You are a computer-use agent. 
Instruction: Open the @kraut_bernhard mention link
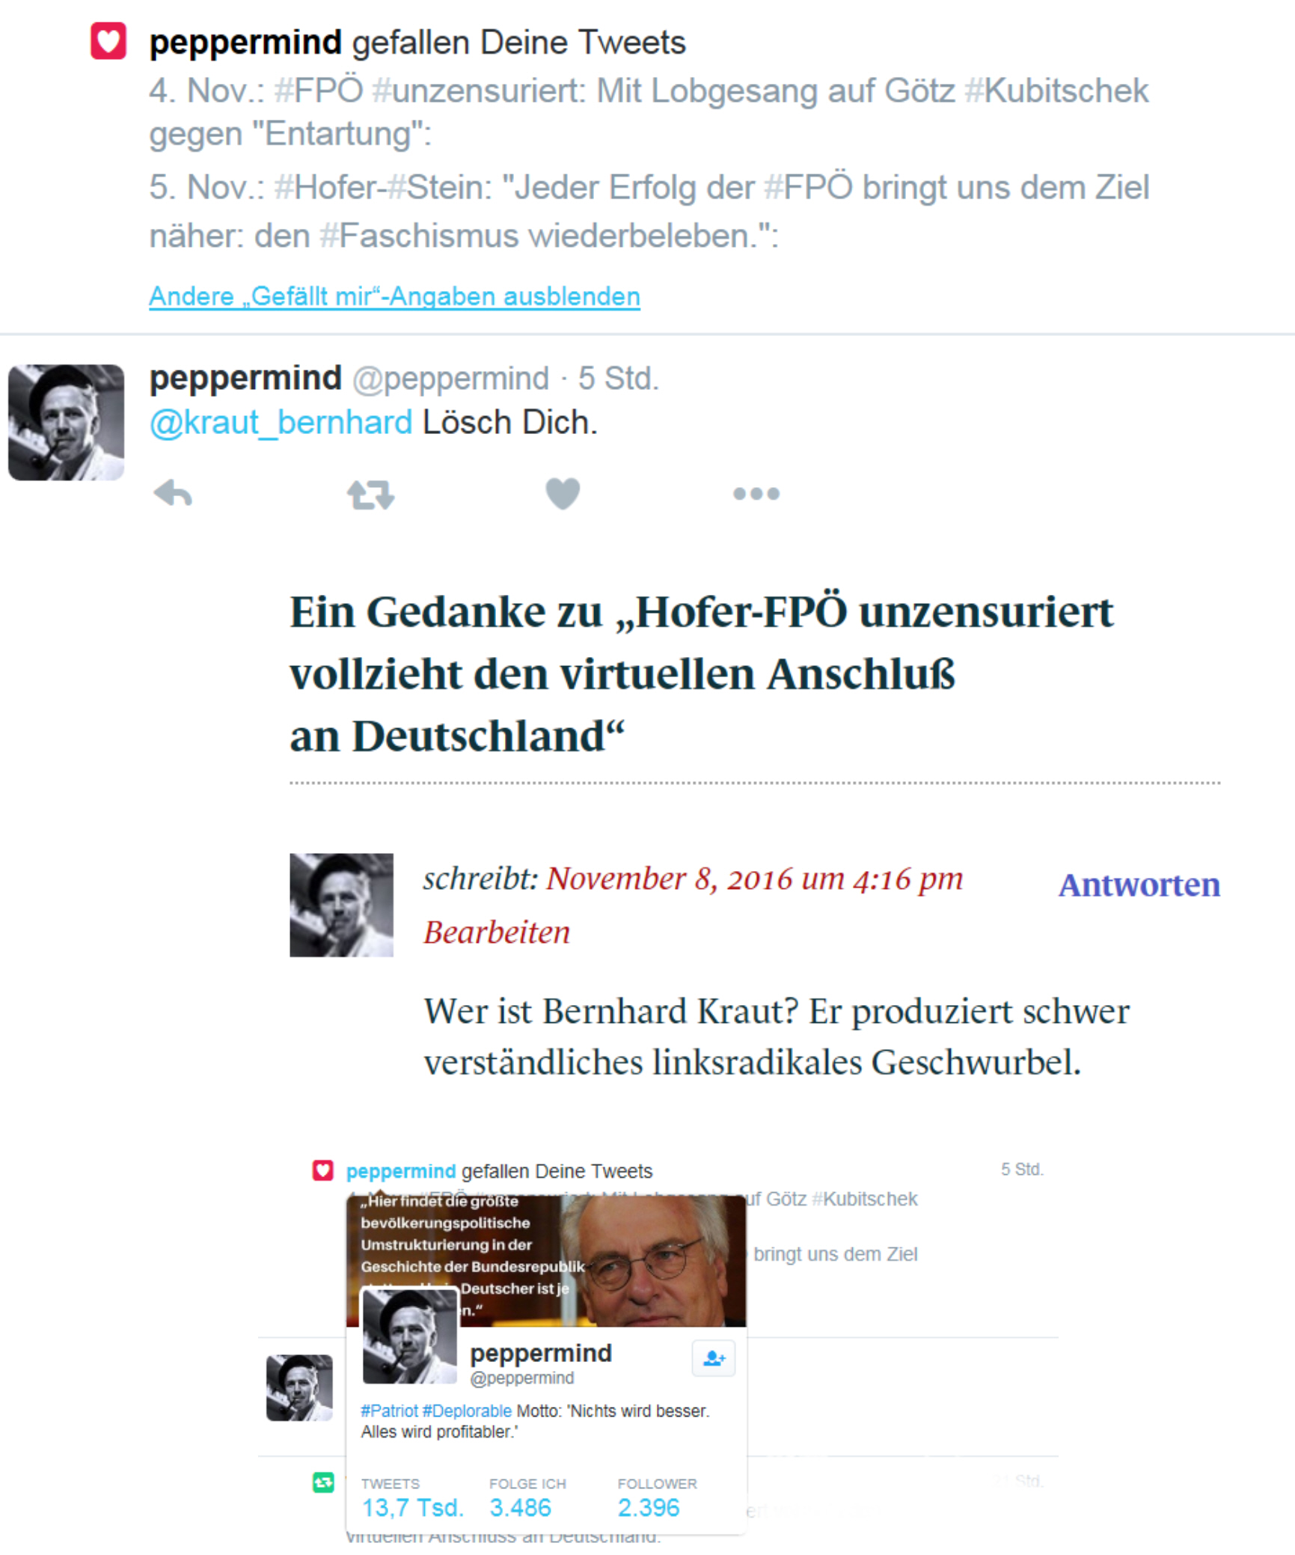(x=281, y=422)
